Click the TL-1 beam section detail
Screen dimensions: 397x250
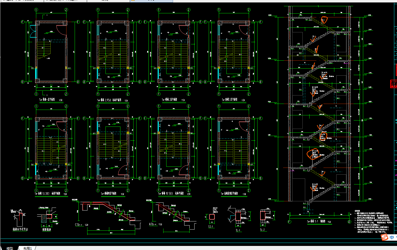[238, 219]
